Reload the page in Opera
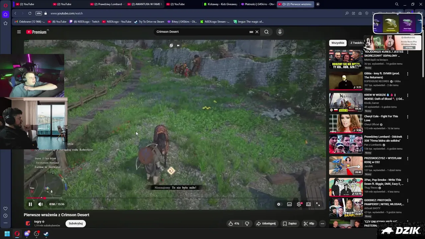The image size is (425, 239). tap(30, 13)
